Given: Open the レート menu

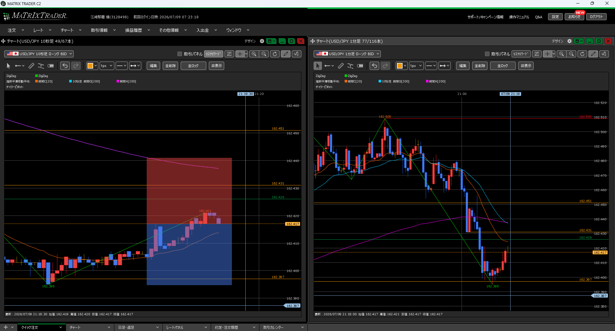Looking at the screenshot, I should tap(42, 30).
